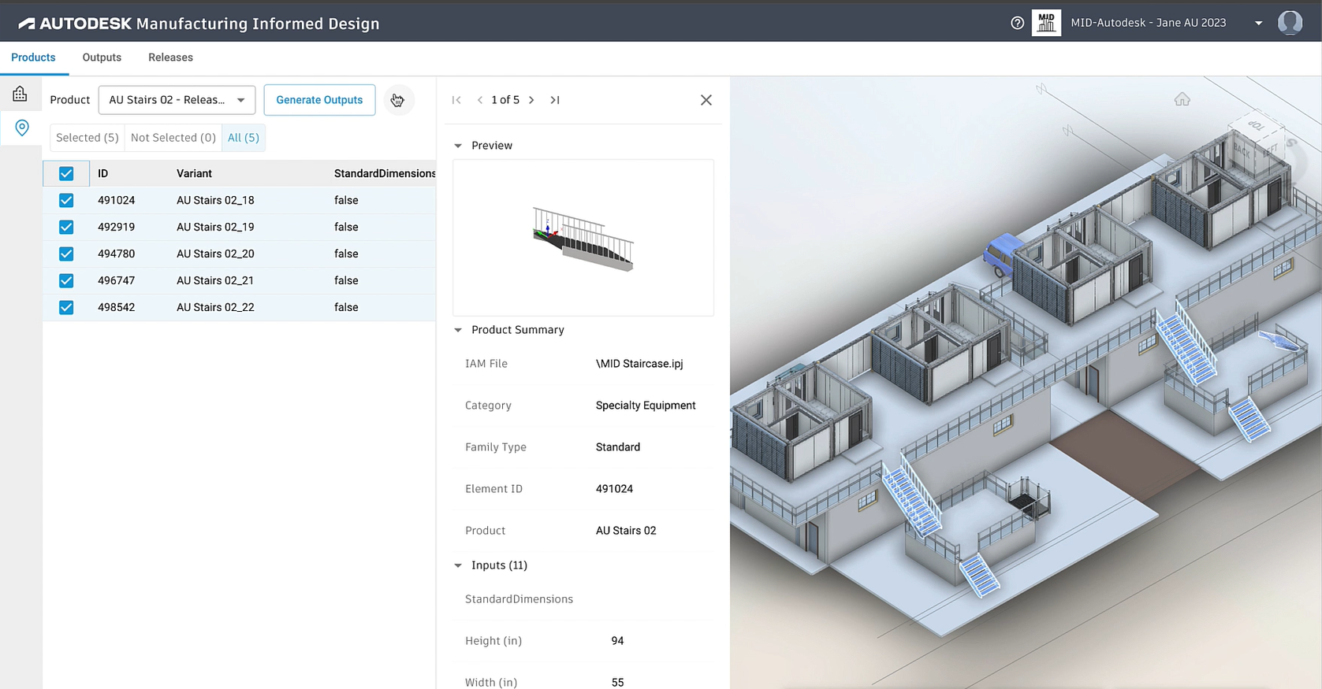The height and width of the screenshot is (689, 1322).
Task: Go to previous item in pager
Action: point(479,100)
